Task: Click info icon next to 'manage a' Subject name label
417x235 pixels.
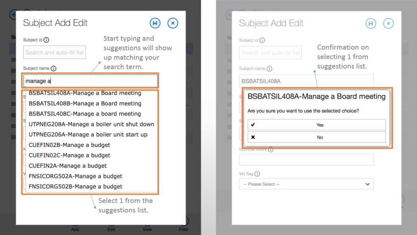Action: click(x=53, y=69)
